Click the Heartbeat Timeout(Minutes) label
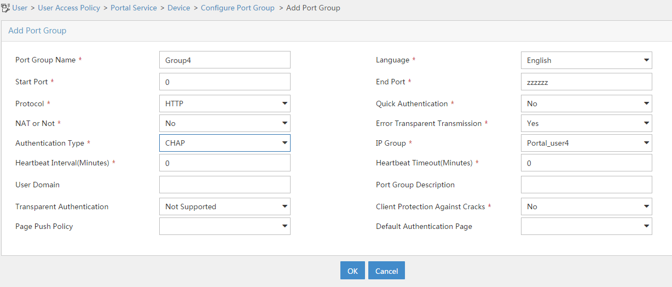This screenshot has width=672, height=287. [x=424, y=163]
